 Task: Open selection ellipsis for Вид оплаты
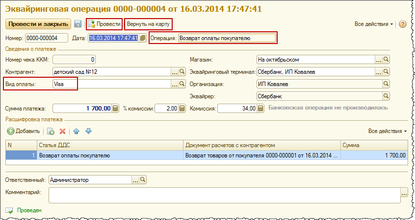tap(175, 84)
